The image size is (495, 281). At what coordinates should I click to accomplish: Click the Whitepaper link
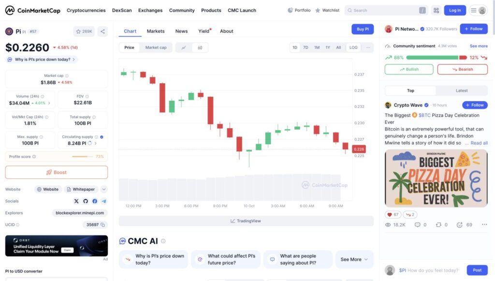[x=81, y=189]
